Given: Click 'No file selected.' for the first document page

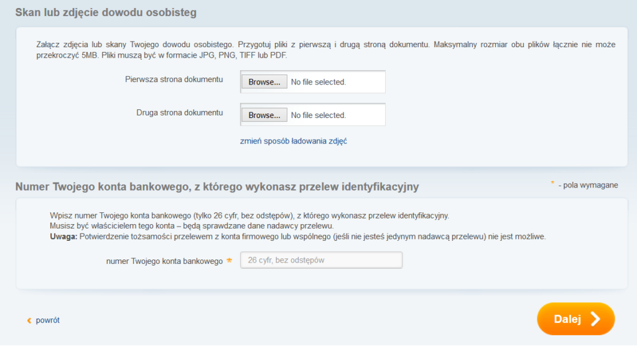Looking at the screenshot, I should [318, 82].
